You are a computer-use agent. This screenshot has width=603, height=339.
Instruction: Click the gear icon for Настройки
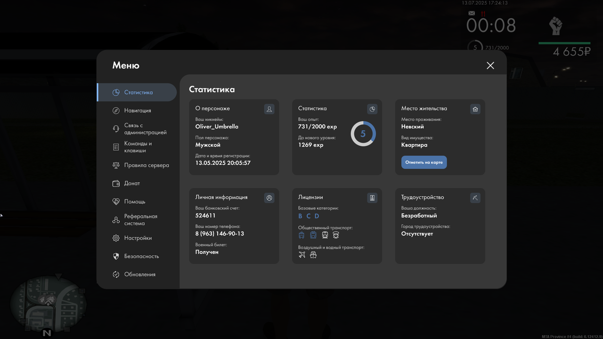(x=116, y=238)
